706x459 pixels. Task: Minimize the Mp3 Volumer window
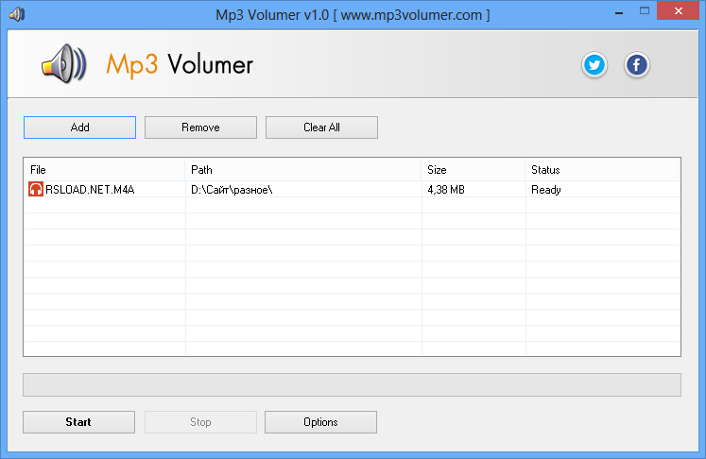[x=619, y=12]
